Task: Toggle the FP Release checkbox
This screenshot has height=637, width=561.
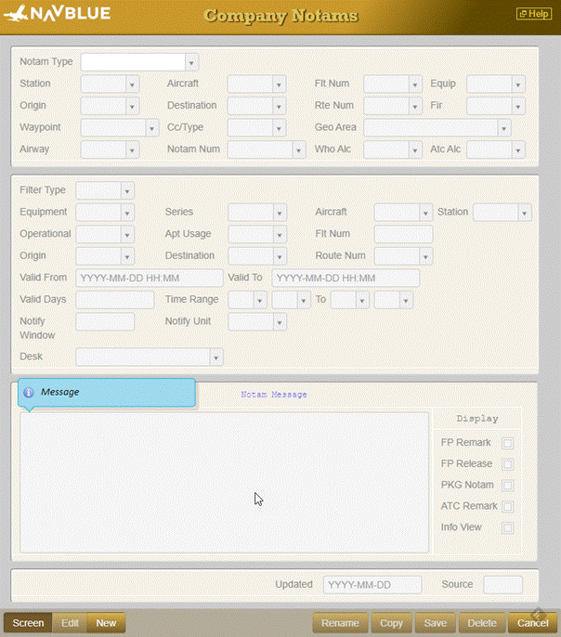Action: (x=507, y=464)
